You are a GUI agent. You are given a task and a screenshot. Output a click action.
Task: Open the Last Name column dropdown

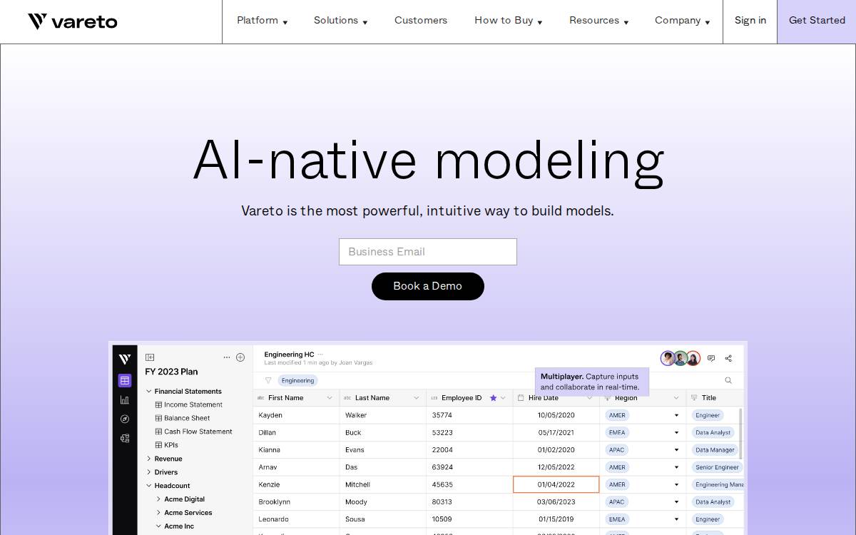(x=417, y=398)
